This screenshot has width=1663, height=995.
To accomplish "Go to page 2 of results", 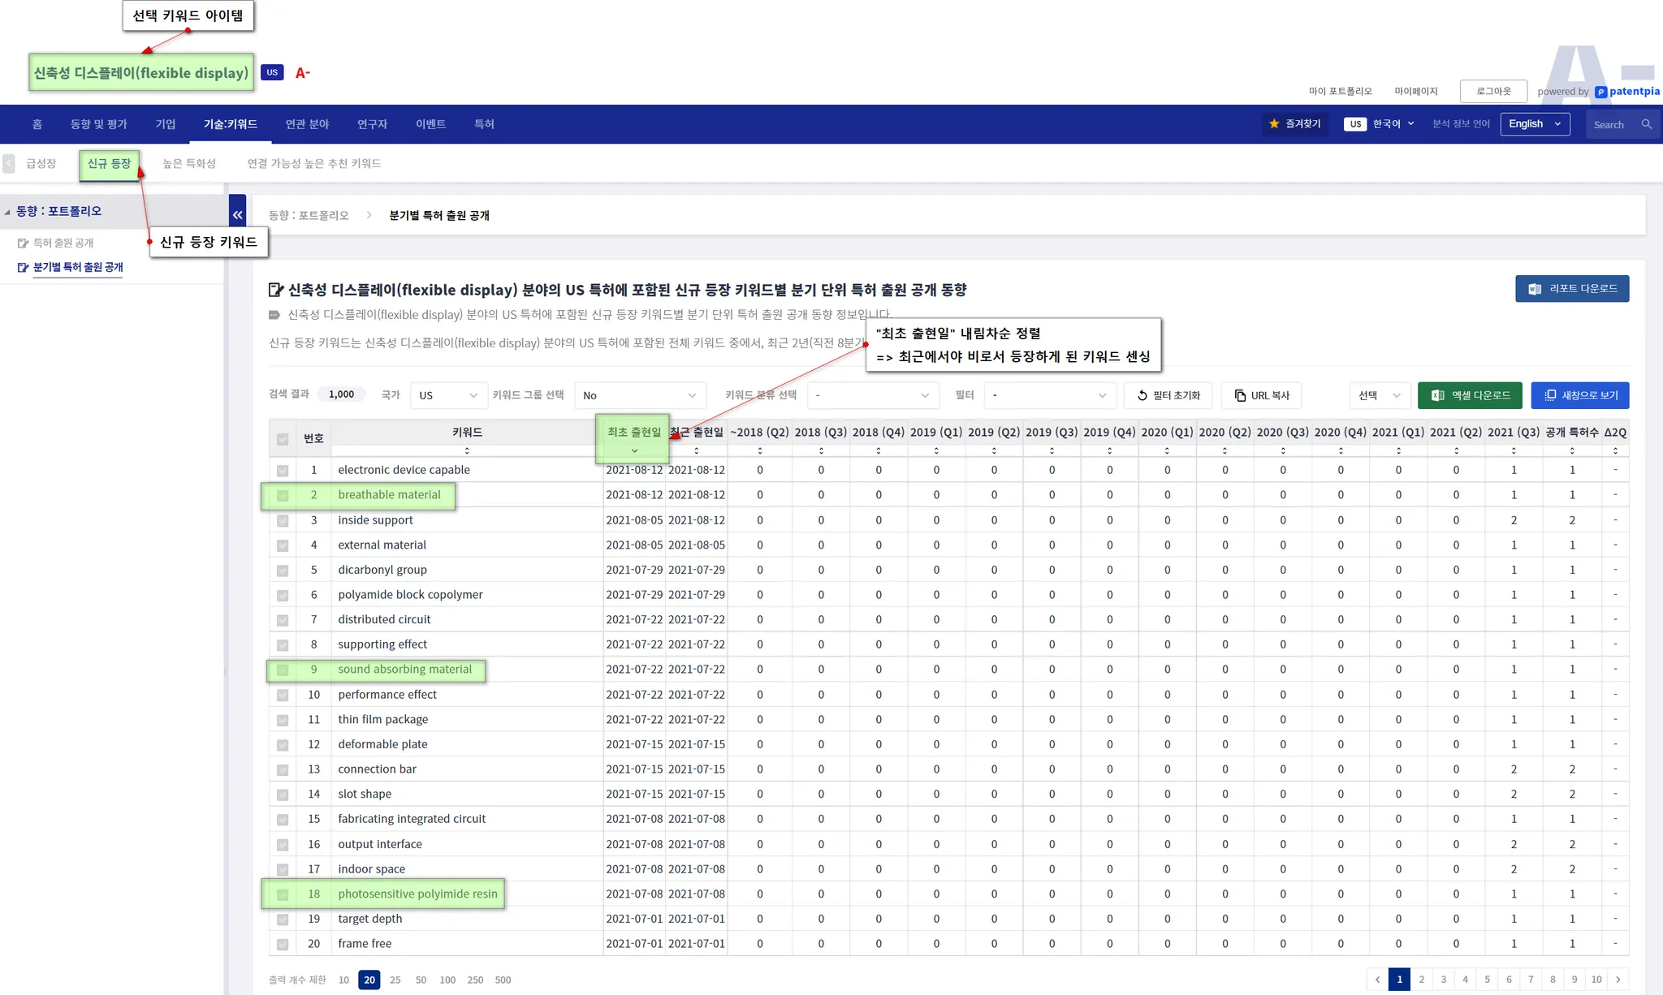I will [x=1421, y=980].
